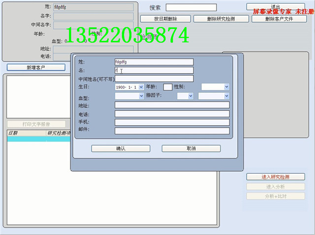This screenshot has height=235, width=315.
Task: Expand the first 猕因子 dropdown
Action: coord(191,96)
